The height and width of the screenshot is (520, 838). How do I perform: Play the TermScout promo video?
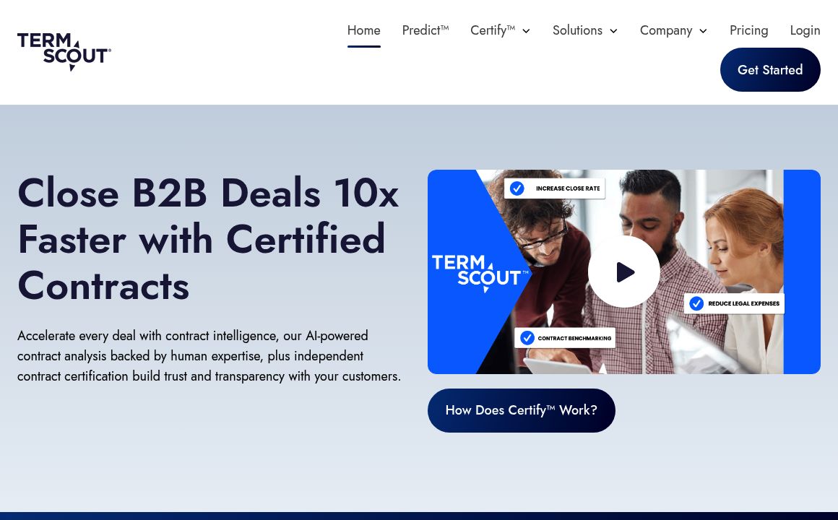tap(623, 272)
